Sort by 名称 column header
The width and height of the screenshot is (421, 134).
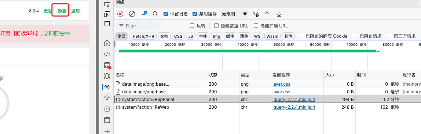point(160,75)
